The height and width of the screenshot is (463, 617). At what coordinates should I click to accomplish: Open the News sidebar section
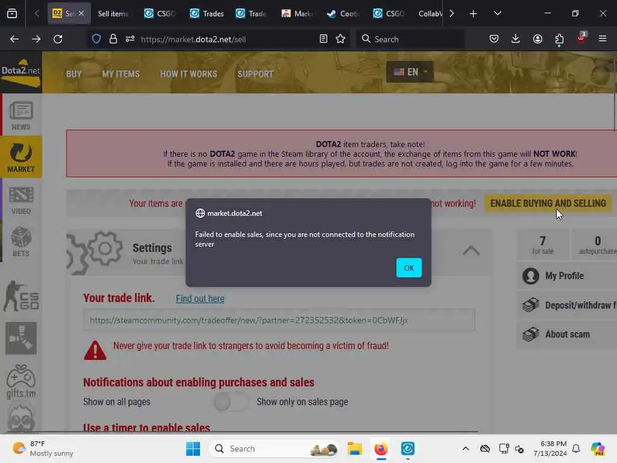click(x=21, y=115)
